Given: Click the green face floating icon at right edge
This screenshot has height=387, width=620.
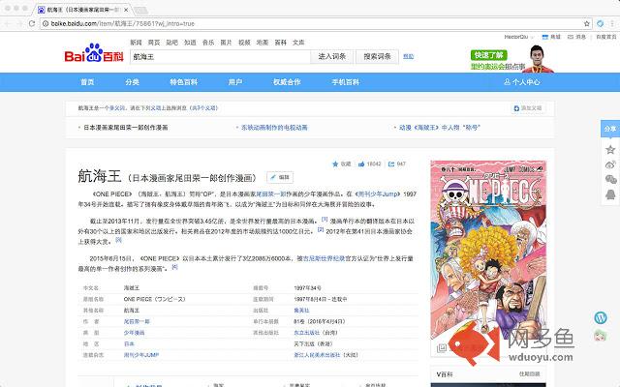Looking at the screenshot, I should [x=601, y=336].
